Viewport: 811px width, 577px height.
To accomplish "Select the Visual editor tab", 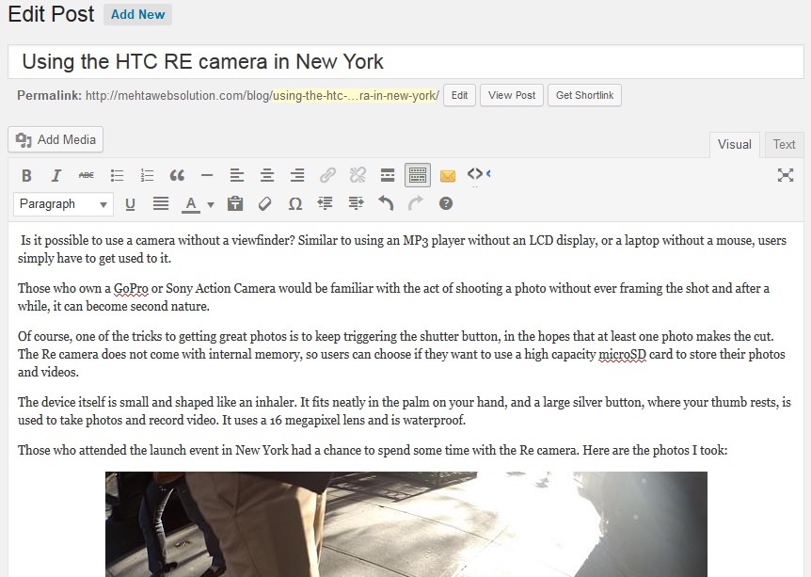I will (734, 144).
